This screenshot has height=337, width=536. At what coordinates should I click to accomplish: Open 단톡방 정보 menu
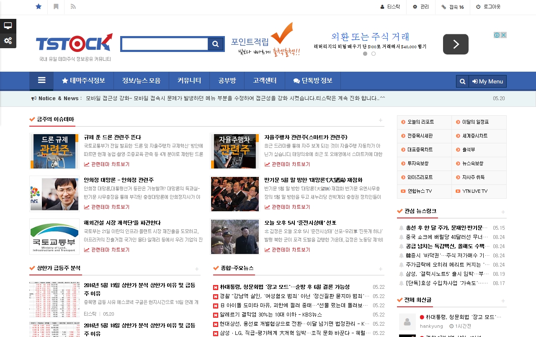pos(313,81)
